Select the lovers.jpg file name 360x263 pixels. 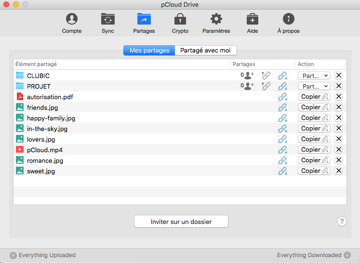tap(41, 139)
